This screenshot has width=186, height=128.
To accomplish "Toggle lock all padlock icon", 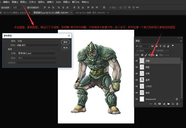I will tap(157, 55).
